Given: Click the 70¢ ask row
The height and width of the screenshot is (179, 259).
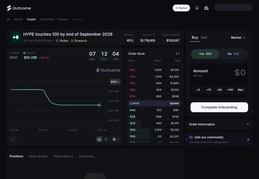Looking at the screenshot, I should 154,83.
